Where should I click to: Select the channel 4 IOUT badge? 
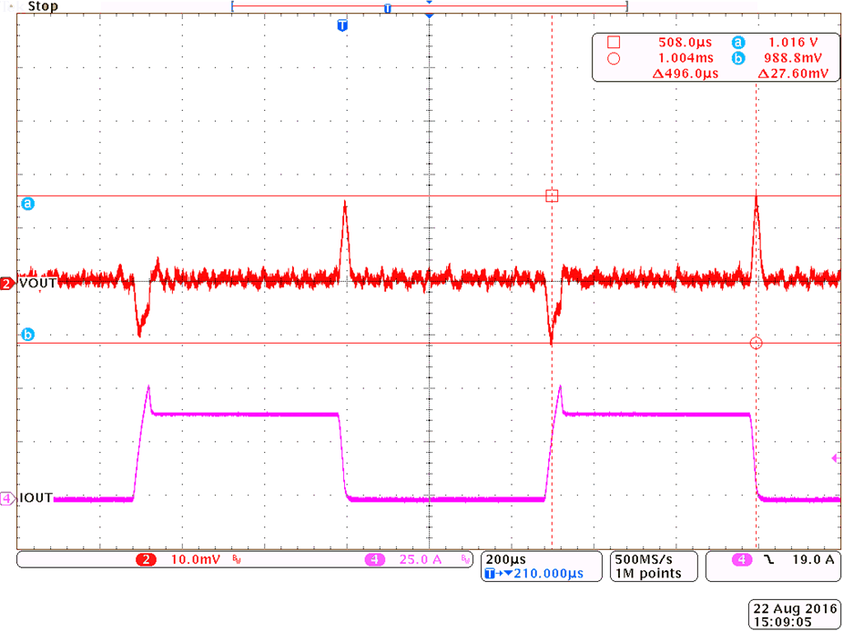(x=8, y=498)
